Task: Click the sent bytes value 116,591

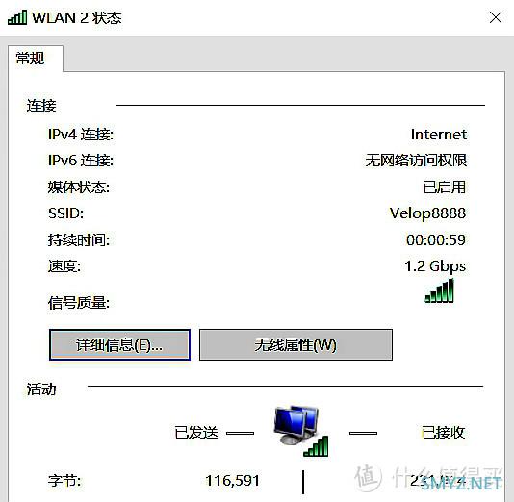Action: pyautogui.click(x=232, y=481)
